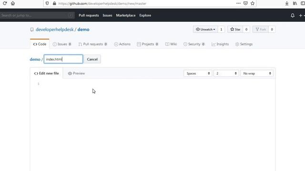
Task: Open the Unwatch dropdown button
Action: (205, 29)
